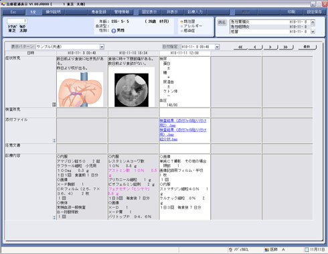Image resolution: width=328 pixels, height=254 pixels.
Task: Click the disease list scroll-up arrow
Action: (x=313, y=22)
